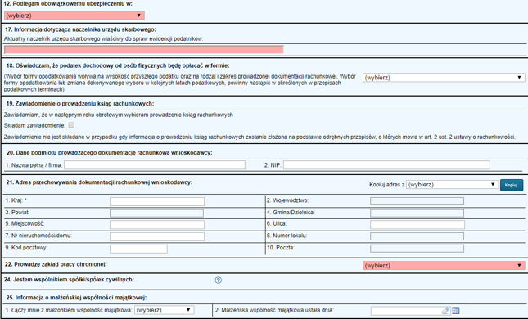528x319 pixels.
Task: Open wspólność majątkowa dropdown
Action: (164, 310)
